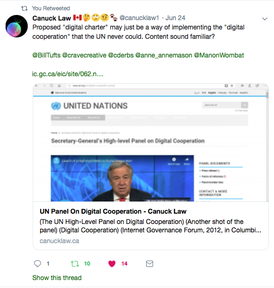This screenshot has width=274, height=288.
Task: Click canucklaw.ca domain in card
Action: point(59,241)
